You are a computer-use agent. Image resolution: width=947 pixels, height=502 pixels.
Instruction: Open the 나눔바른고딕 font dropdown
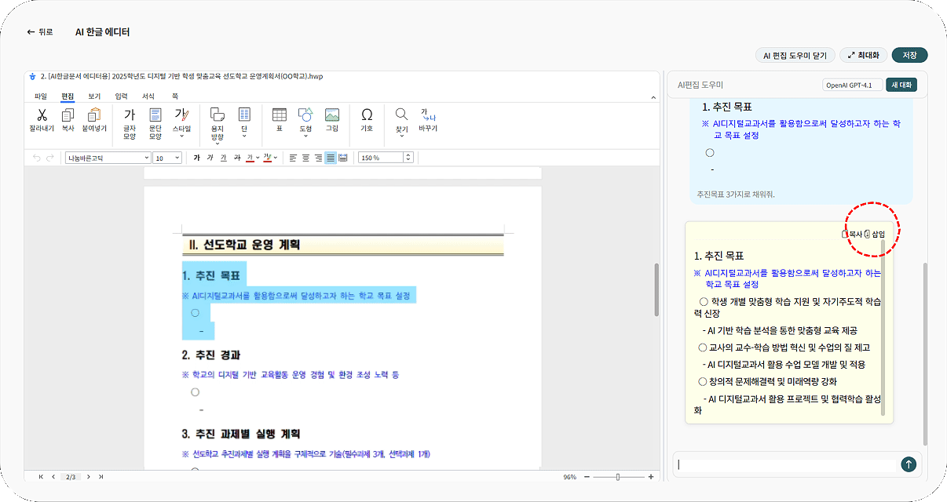108,158
